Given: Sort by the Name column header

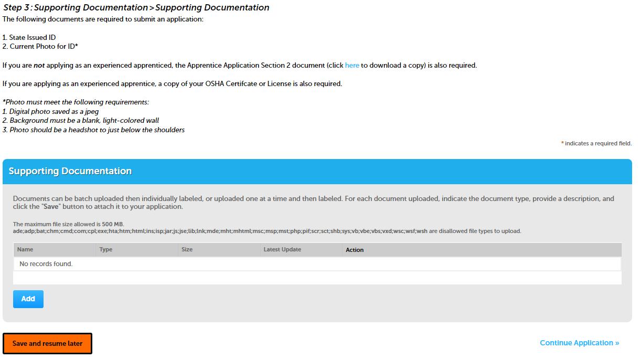Looking at the screenshot, I should coord(25,249).
